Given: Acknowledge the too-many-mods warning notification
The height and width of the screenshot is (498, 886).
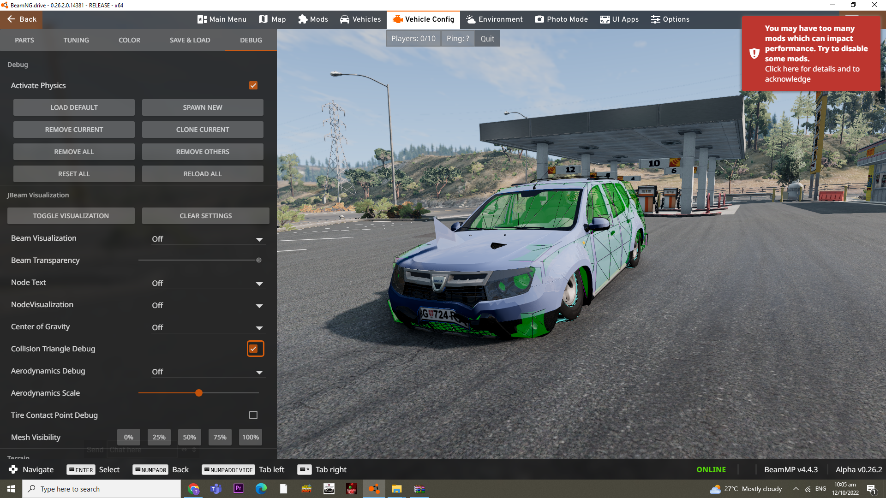Looking at the screenshot, I should (811, 53).
